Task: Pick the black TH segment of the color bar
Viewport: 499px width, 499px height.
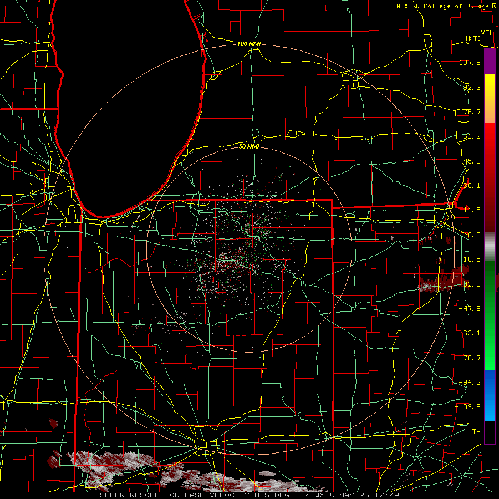Action: (490, 432)
